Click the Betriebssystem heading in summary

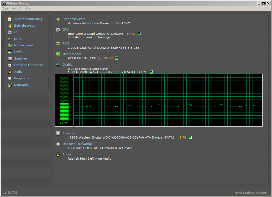(74, 19)
